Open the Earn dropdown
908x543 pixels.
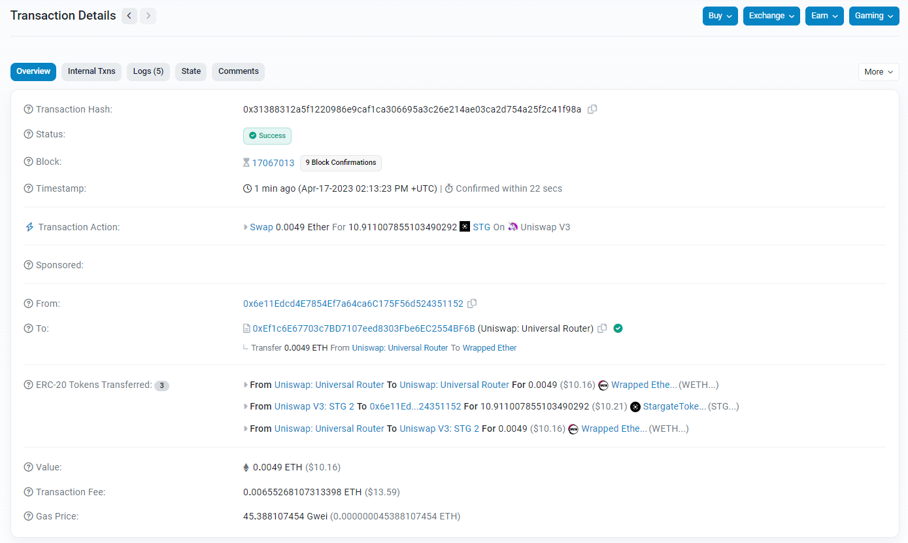(824, 16)
